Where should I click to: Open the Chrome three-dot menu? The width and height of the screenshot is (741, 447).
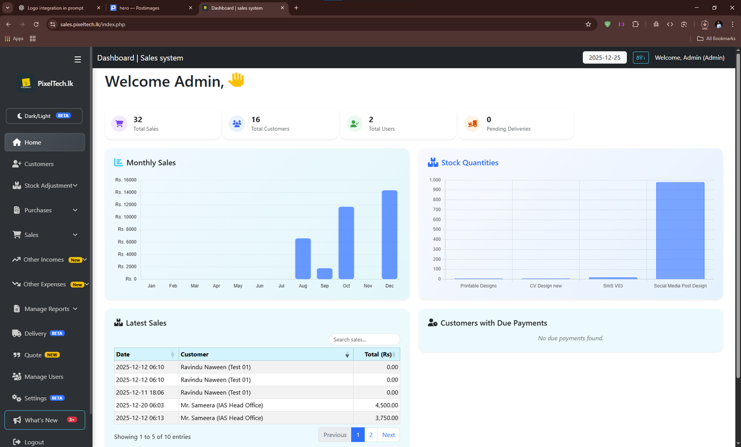pyautogui.click(x=733, y=24)
